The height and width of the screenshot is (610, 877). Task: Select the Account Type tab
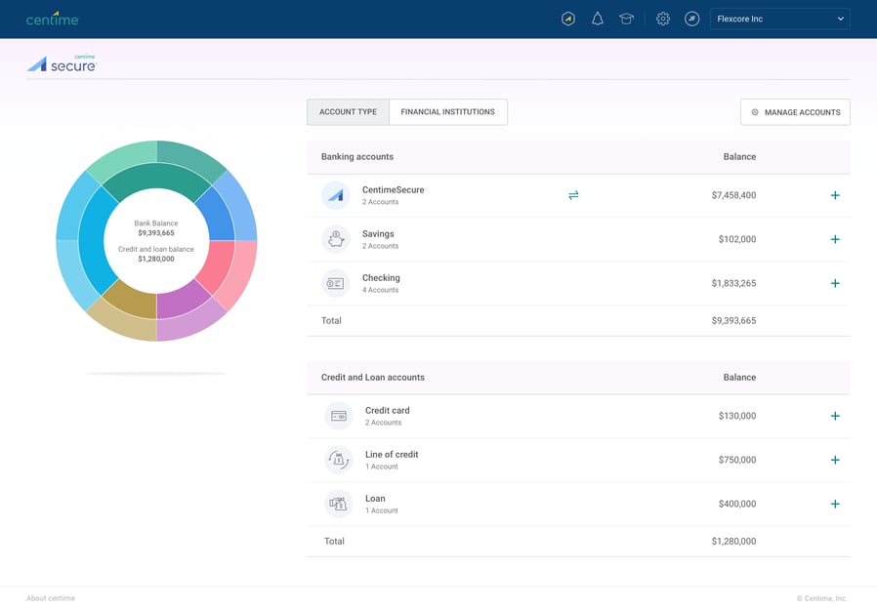click(x=348, y=112)
